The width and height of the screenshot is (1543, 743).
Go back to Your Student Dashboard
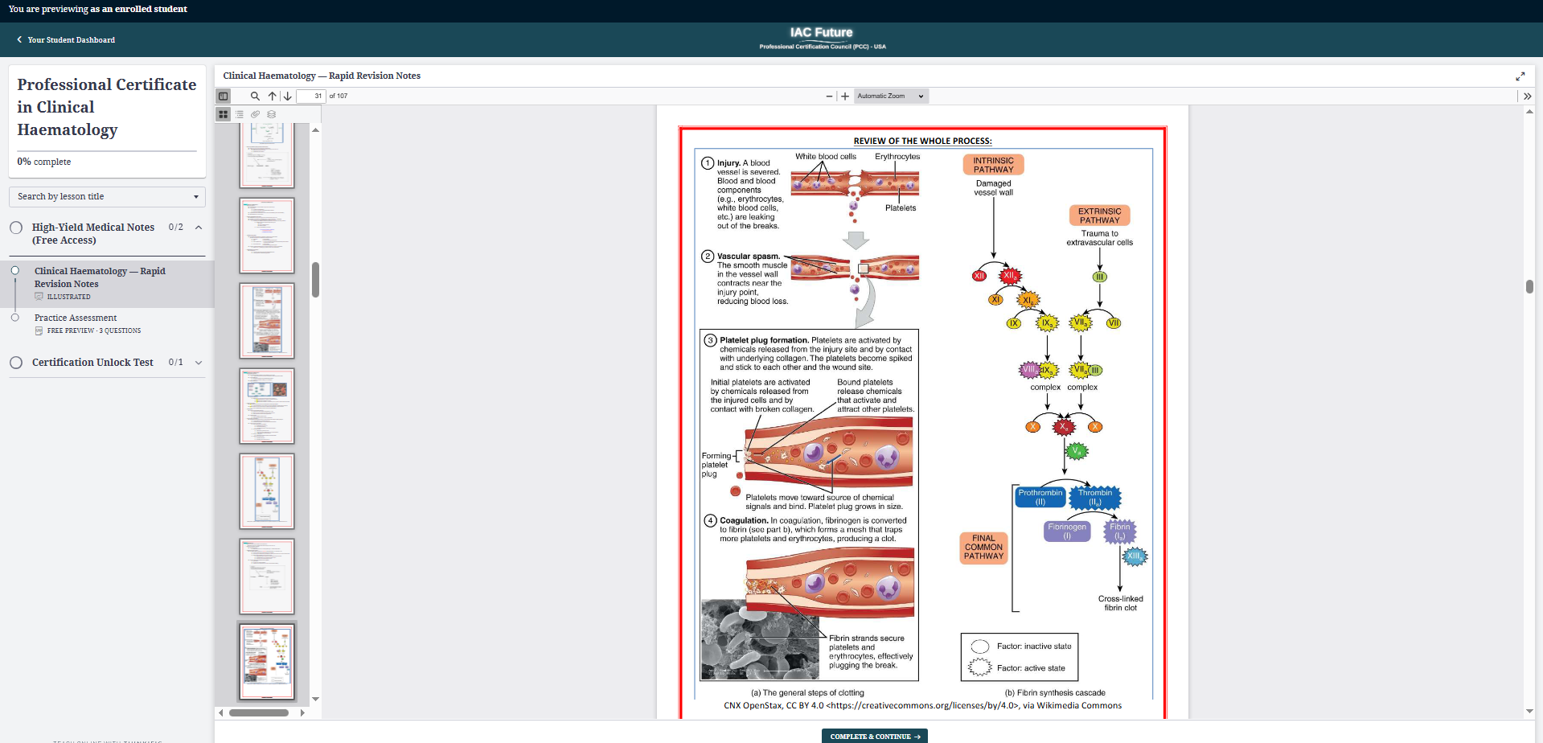click(x=66, y=40)
